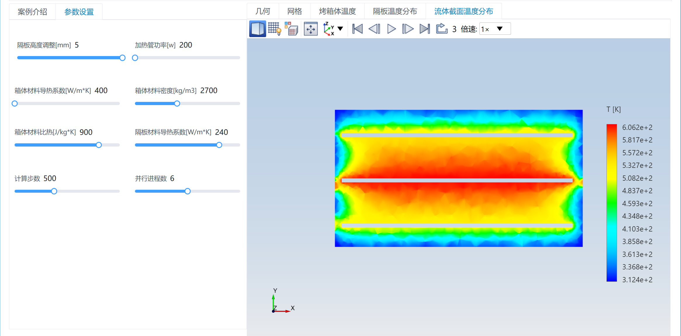Click the 并行进程数 slider handle
The image size is (681, 336).
(188, 191)
